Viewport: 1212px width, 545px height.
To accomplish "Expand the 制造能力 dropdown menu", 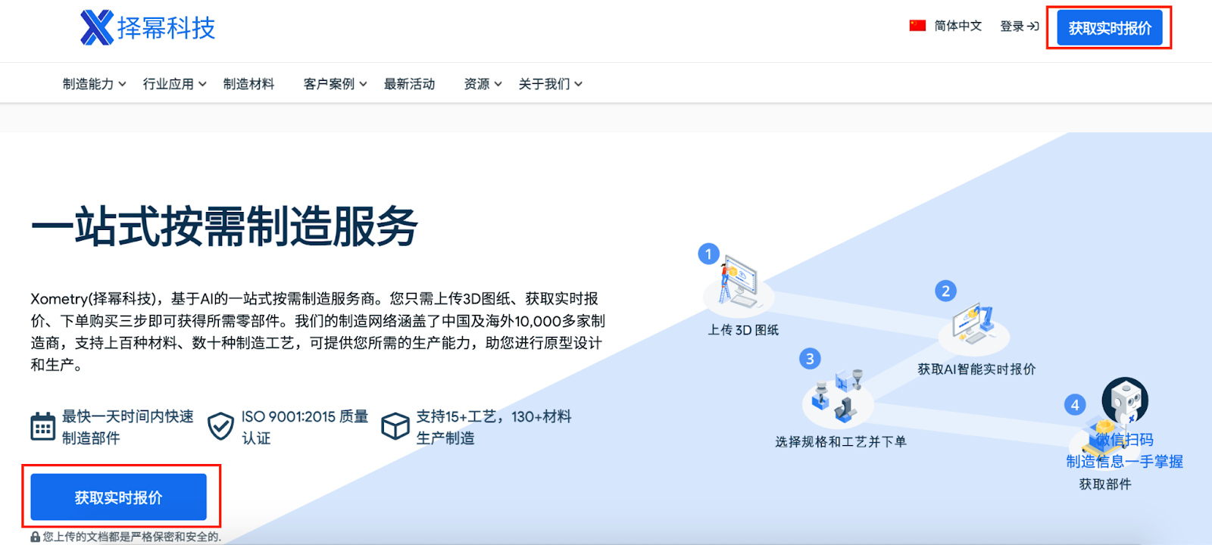I will coord(95,84).
